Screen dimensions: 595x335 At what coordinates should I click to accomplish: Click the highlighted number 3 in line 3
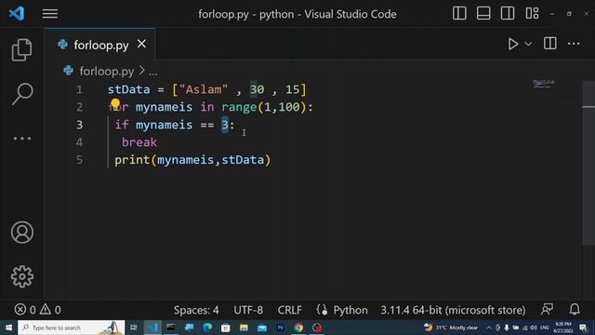(x=225, y=125)
